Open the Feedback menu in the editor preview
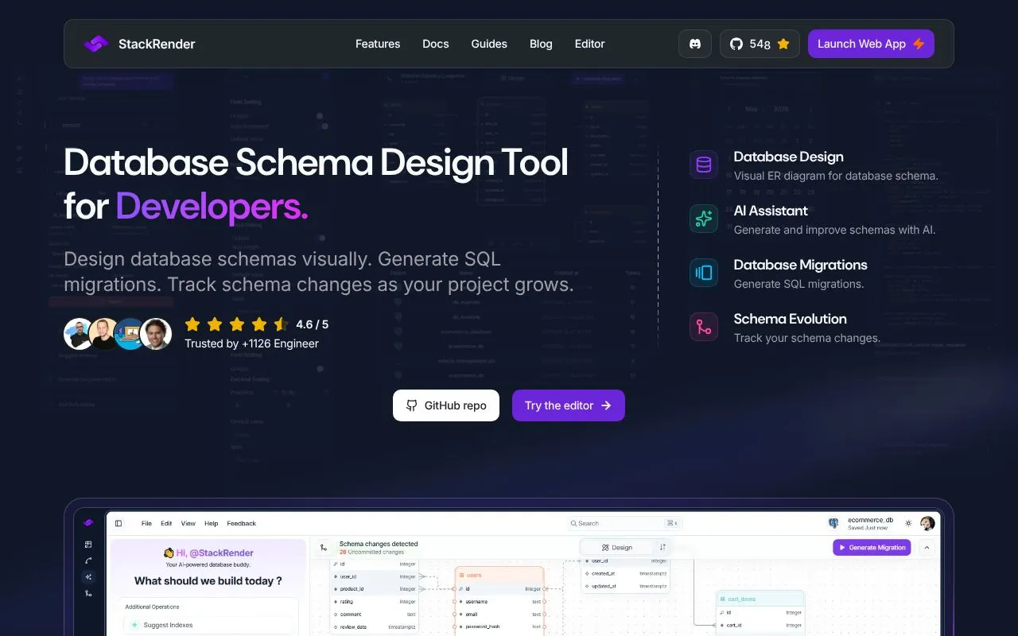 pos(242,523)
